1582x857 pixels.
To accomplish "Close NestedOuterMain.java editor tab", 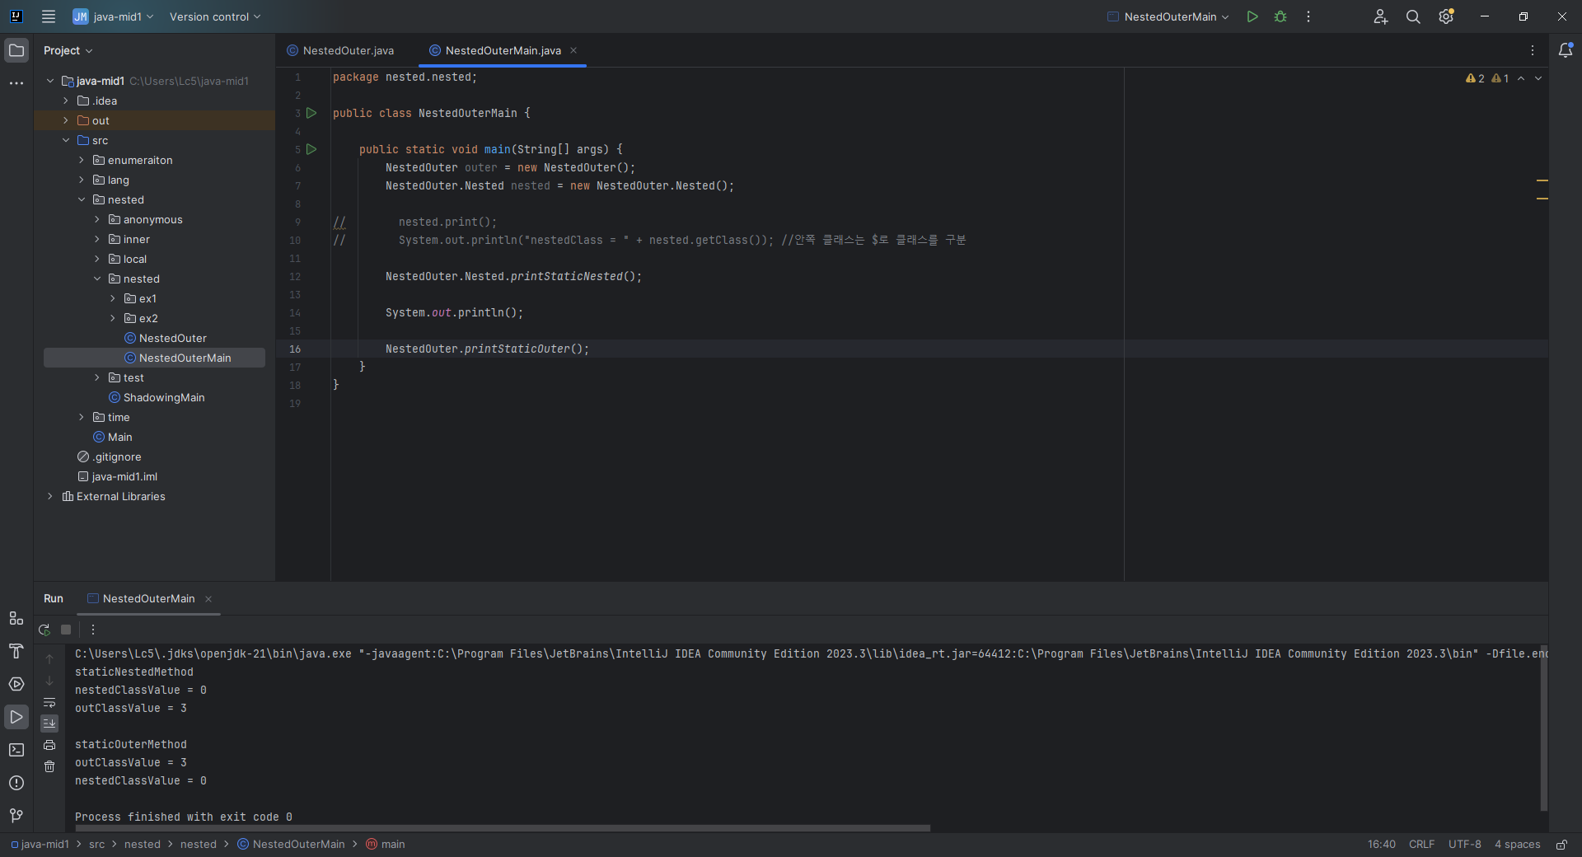I will pos(573,50).
